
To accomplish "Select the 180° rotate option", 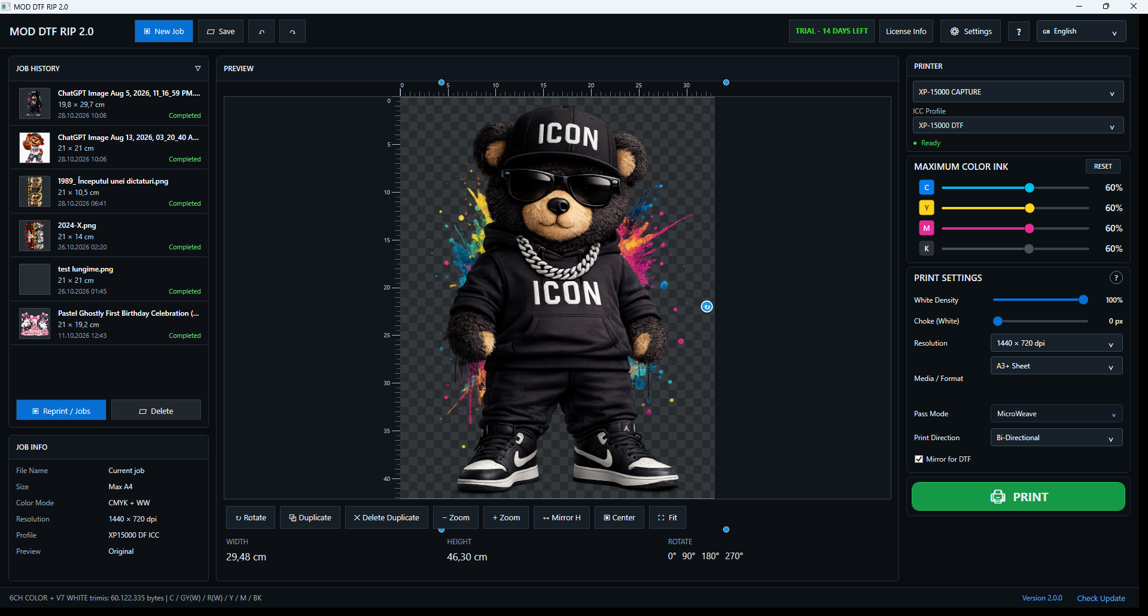I will coord(710,556).
